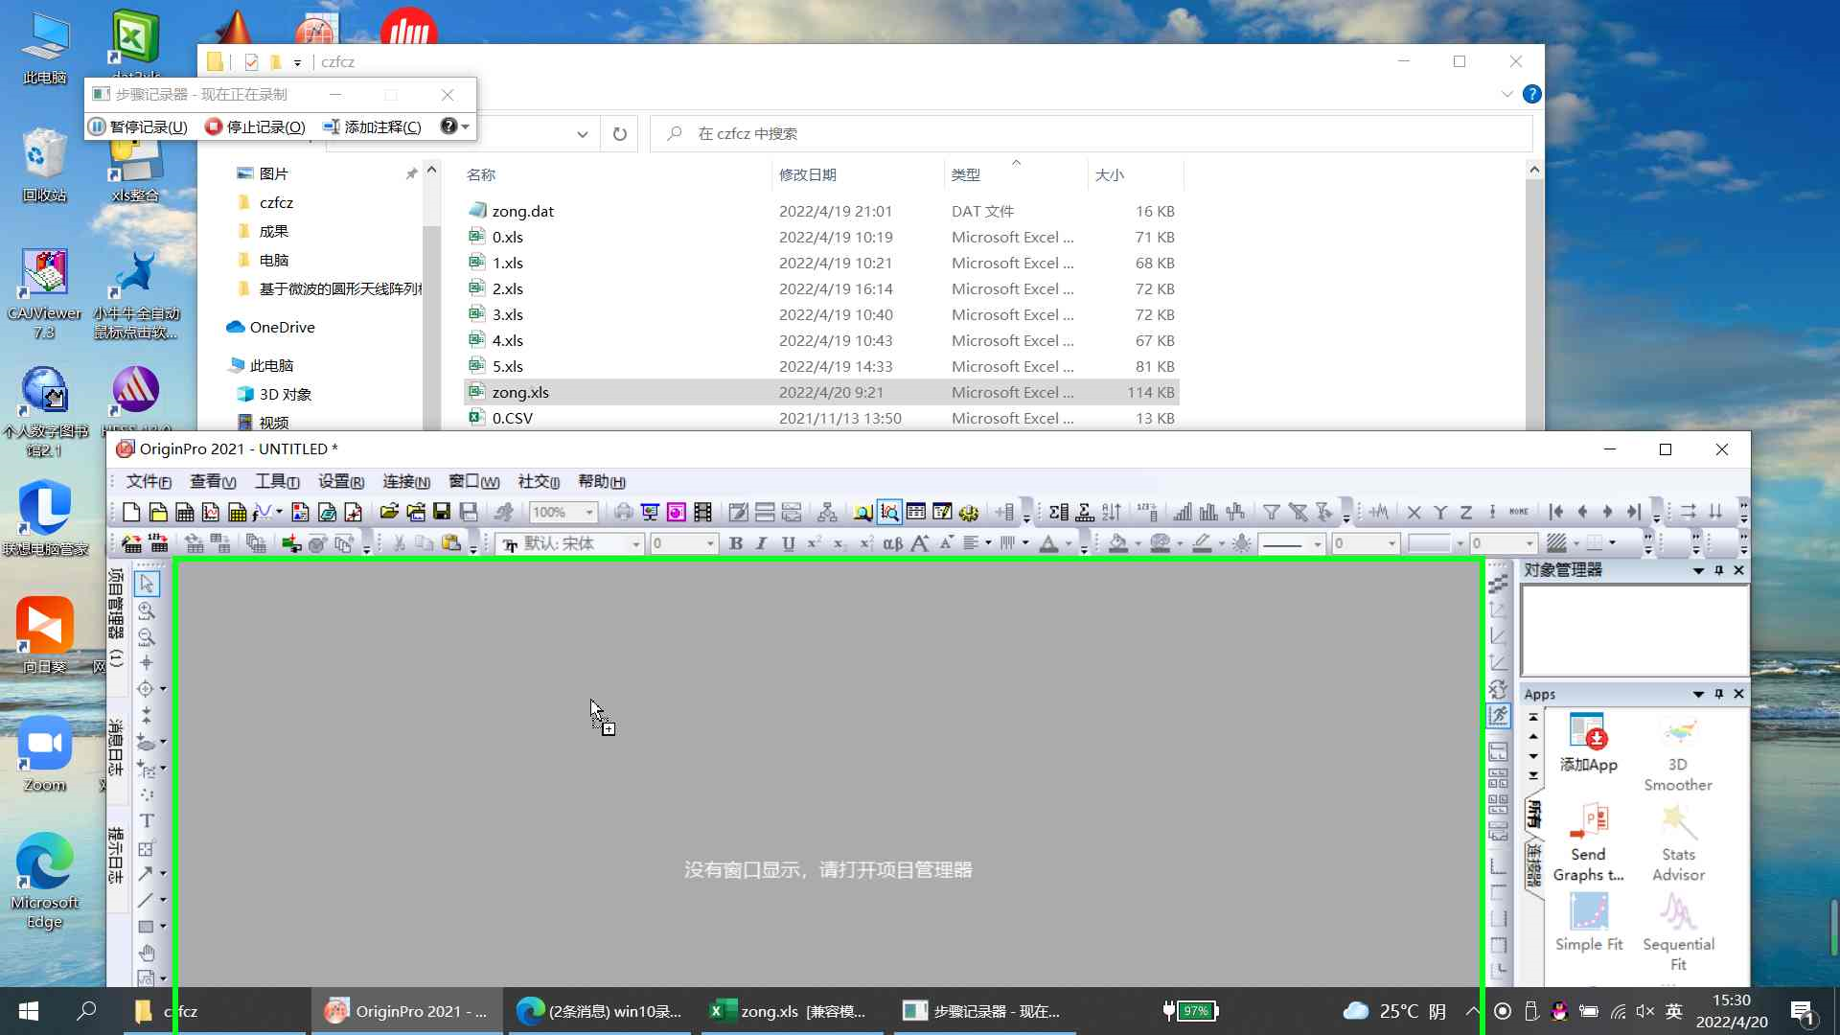Image resolution: width=1840 pixels, height=1035 pixels.
Task: Toggle underline text formatting
Action: pos(788,543)
